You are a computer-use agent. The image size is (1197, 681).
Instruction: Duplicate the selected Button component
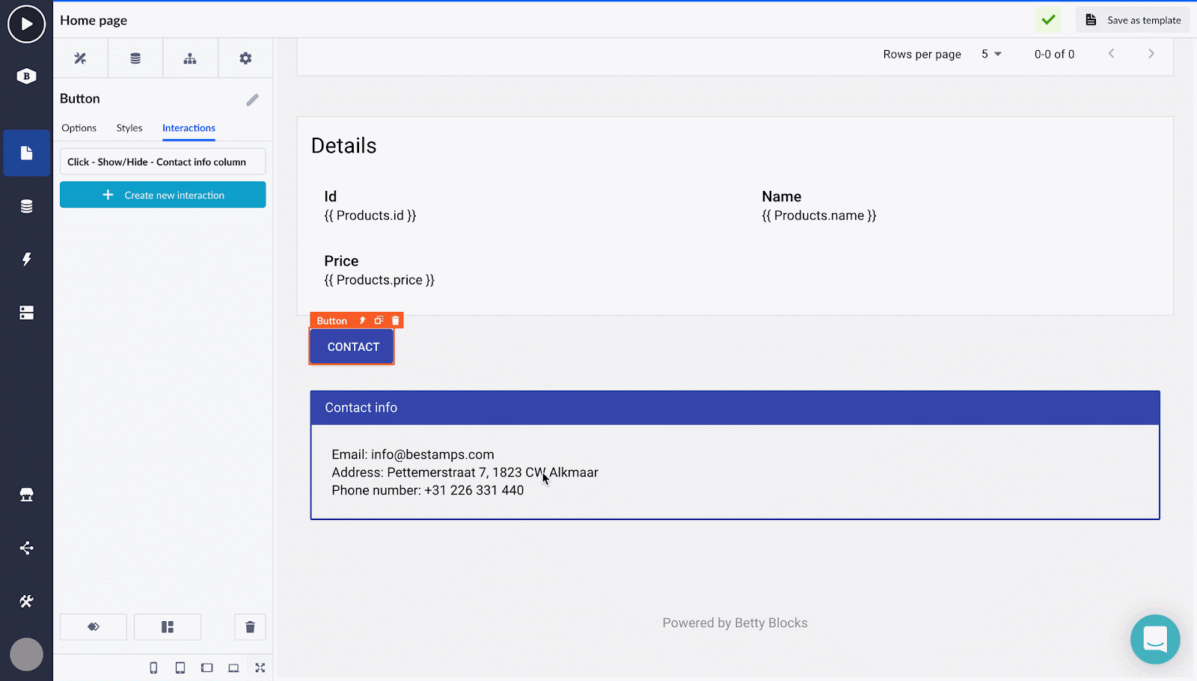pos(379,320)
